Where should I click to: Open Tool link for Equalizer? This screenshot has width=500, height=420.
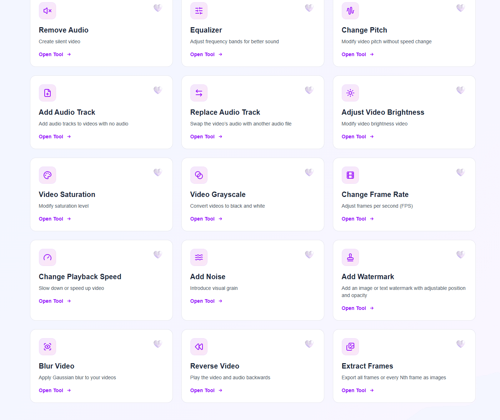click(x=206, y=54)
